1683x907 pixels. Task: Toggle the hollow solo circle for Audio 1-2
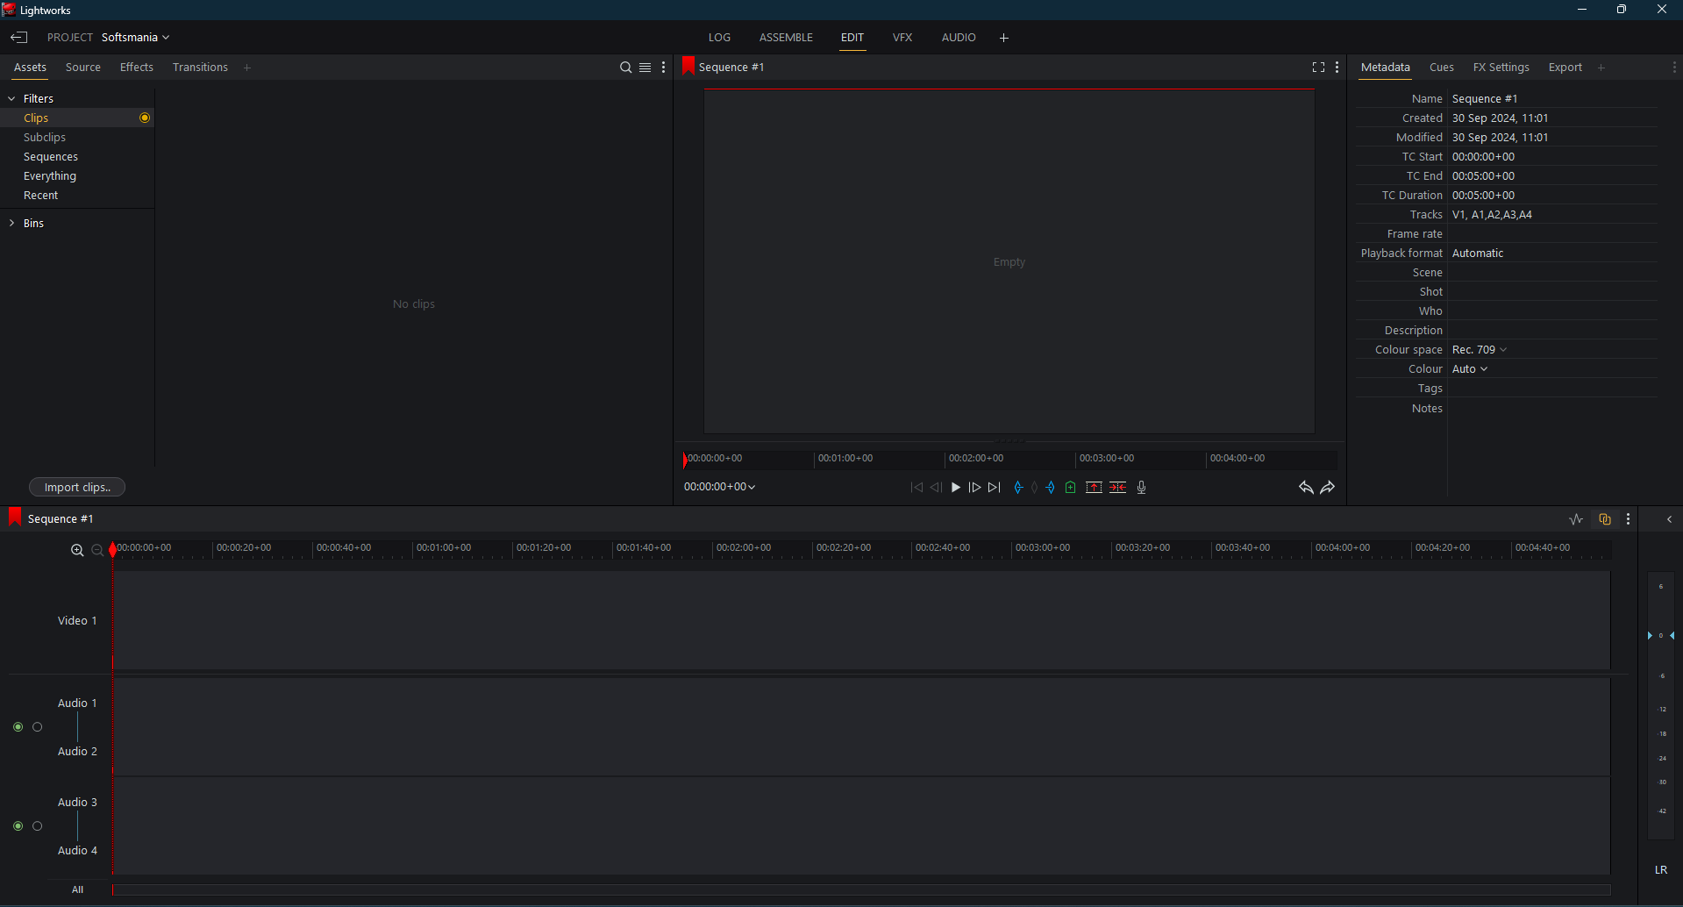point(38,727)
